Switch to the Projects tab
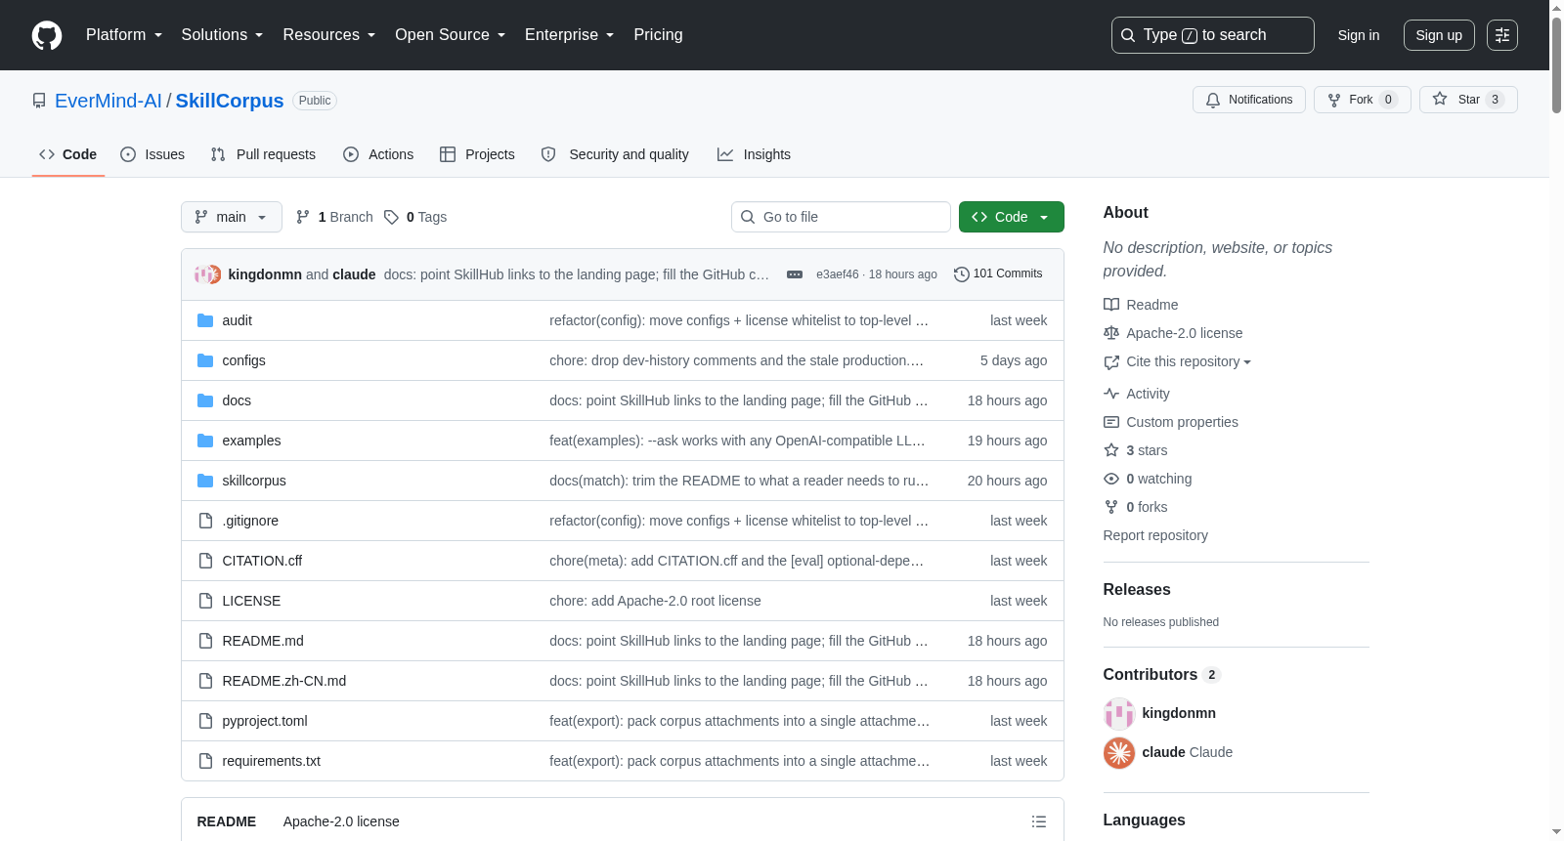This screenshot has height=841, width=1564. (x=477, y=154)
